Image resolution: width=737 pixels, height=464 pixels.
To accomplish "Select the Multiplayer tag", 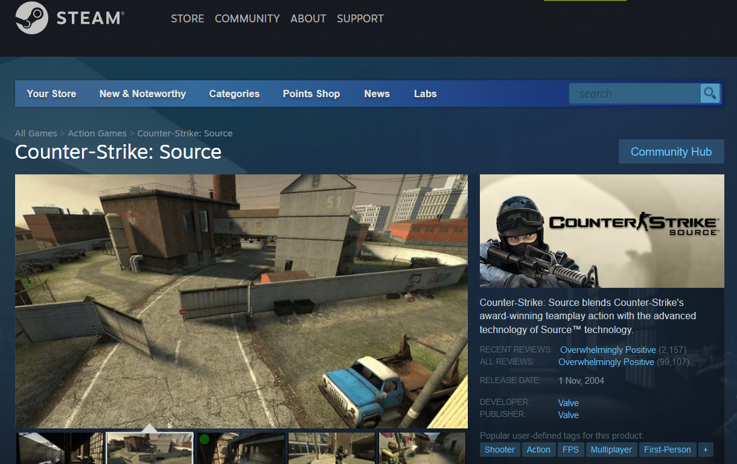I will pyautogui.click(x=611, y=450).
